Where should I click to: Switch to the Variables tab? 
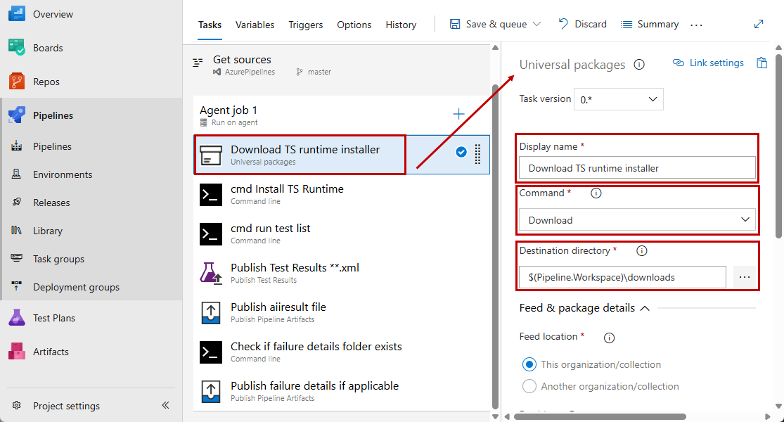[x=255, y=25]
